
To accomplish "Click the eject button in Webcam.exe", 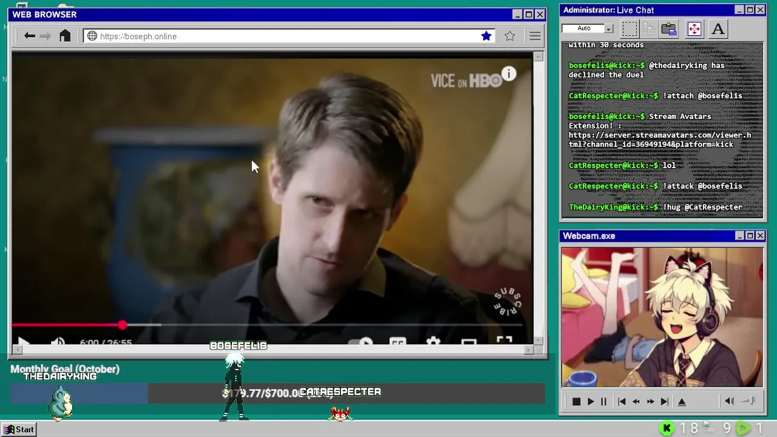I will (682, 401).
